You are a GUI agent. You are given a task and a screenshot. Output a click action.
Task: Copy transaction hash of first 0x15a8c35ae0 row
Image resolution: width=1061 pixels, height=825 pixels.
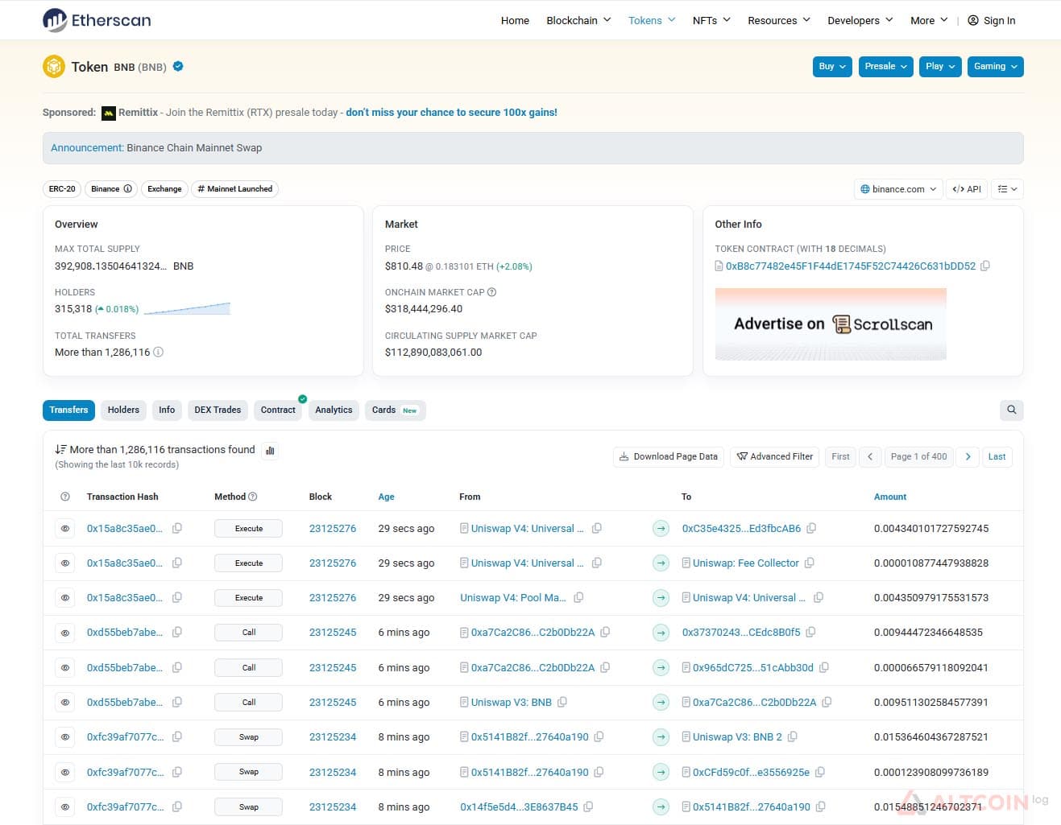pos(177,528)
